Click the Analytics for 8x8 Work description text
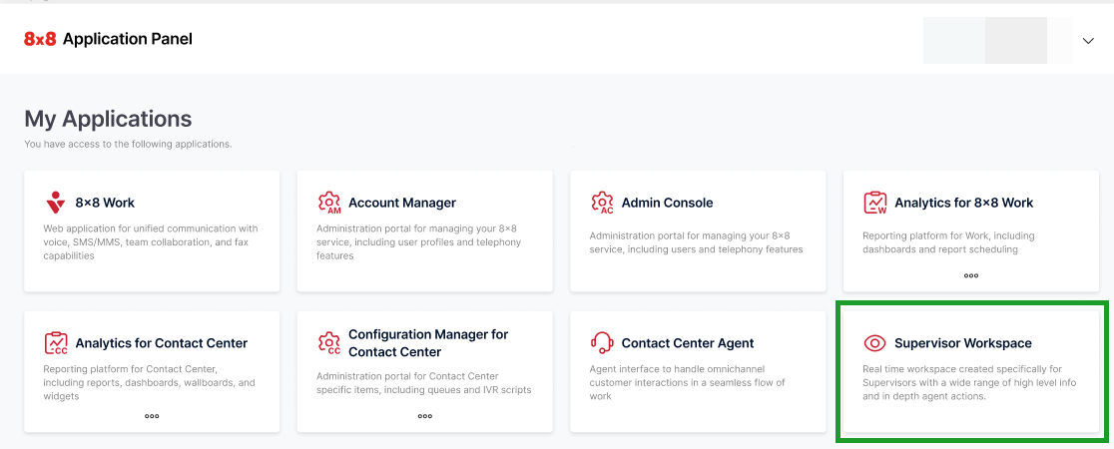Image resolution: width=1114 pixels, height=449 pixels. (x=948, y=242)
